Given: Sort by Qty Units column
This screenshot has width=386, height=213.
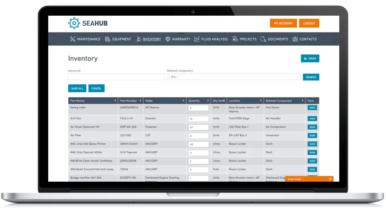Looking at the screenshot, I should coord(219,101).
